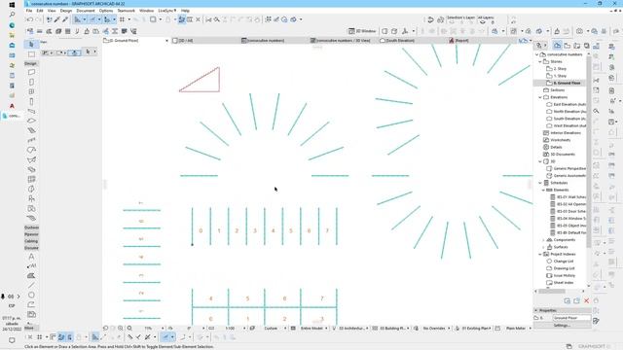The image size is (623, 350).
Task: Click the Pick Up Parameters eyedropper
Action: [x=56, y=19]
